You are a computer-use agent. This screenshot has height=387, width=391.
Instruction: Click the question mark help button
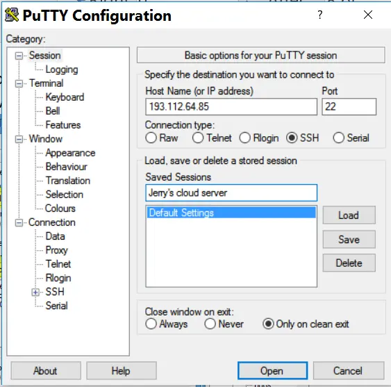[320, 15]
